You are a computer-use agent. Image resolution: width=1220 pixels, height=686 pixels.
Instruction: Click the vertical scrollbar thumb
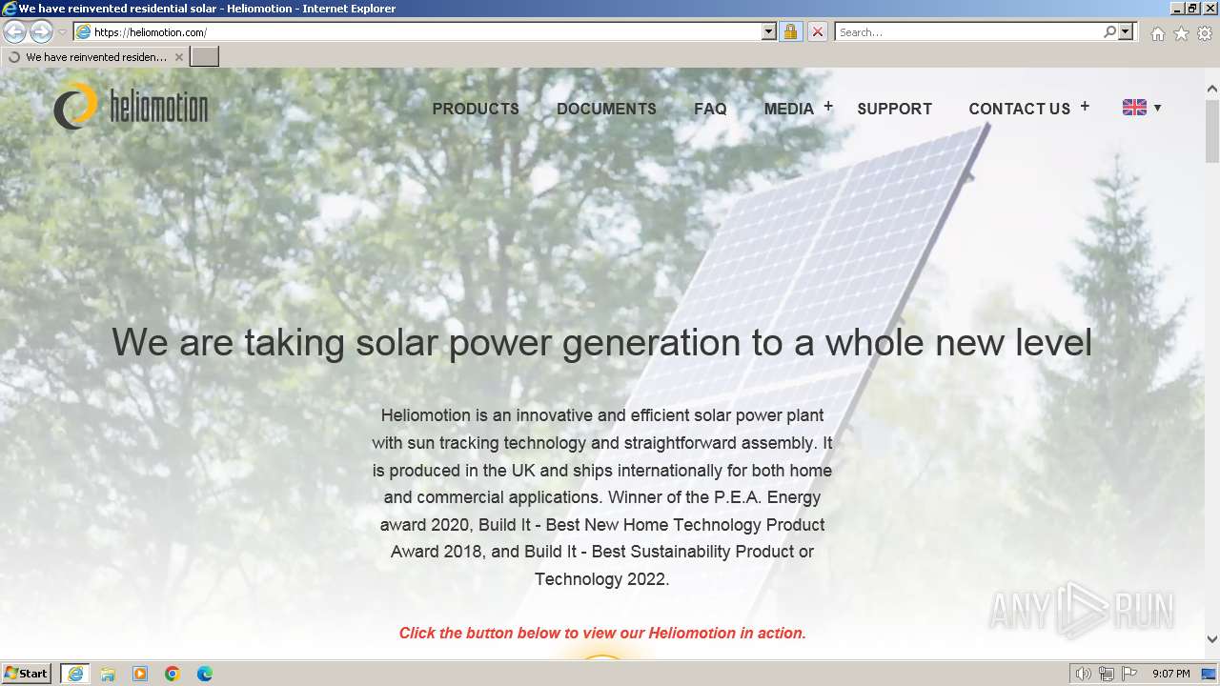click(x=1212, y=131)
